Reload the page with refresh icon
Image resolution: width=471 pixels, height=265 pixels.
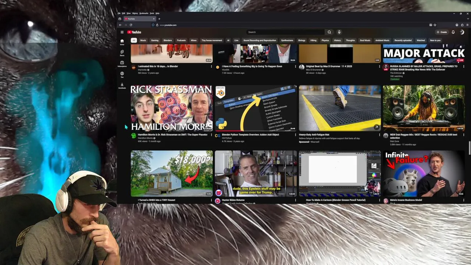[131, 25]
